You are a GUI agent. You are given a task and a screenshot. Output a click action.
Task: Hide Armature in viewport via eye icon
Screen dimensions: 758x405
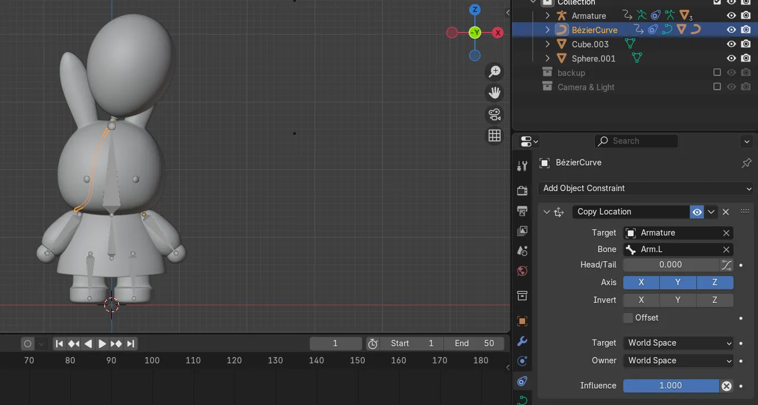click(x=731, y=16)
